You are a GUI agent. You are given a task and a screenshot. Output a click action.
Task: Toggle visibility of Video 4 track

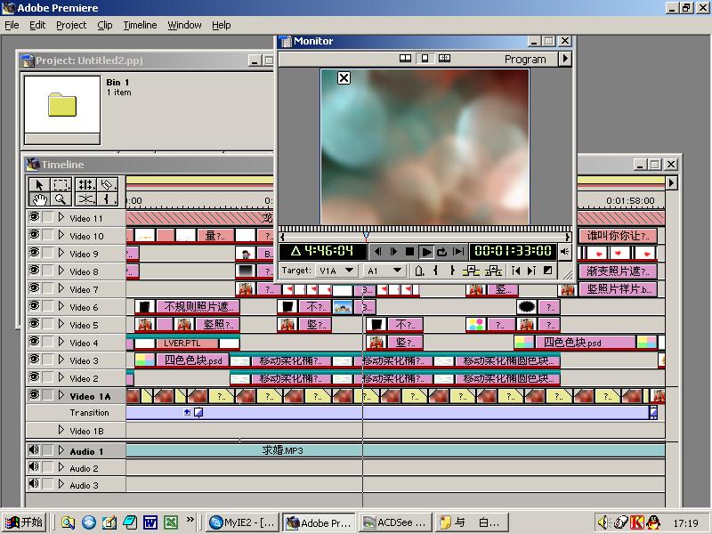coord(34,342)
